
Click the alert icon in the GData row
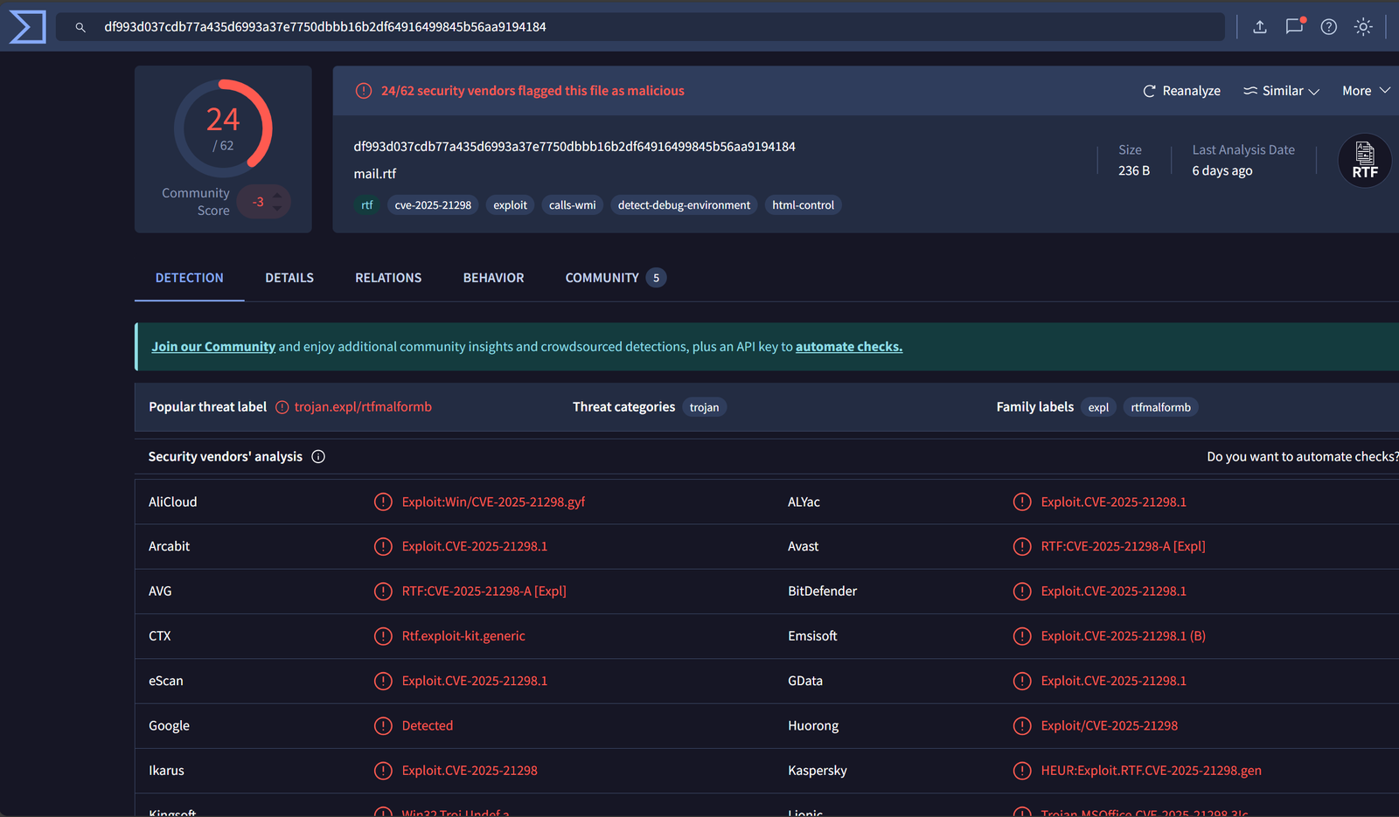[x=1022, y=681]
